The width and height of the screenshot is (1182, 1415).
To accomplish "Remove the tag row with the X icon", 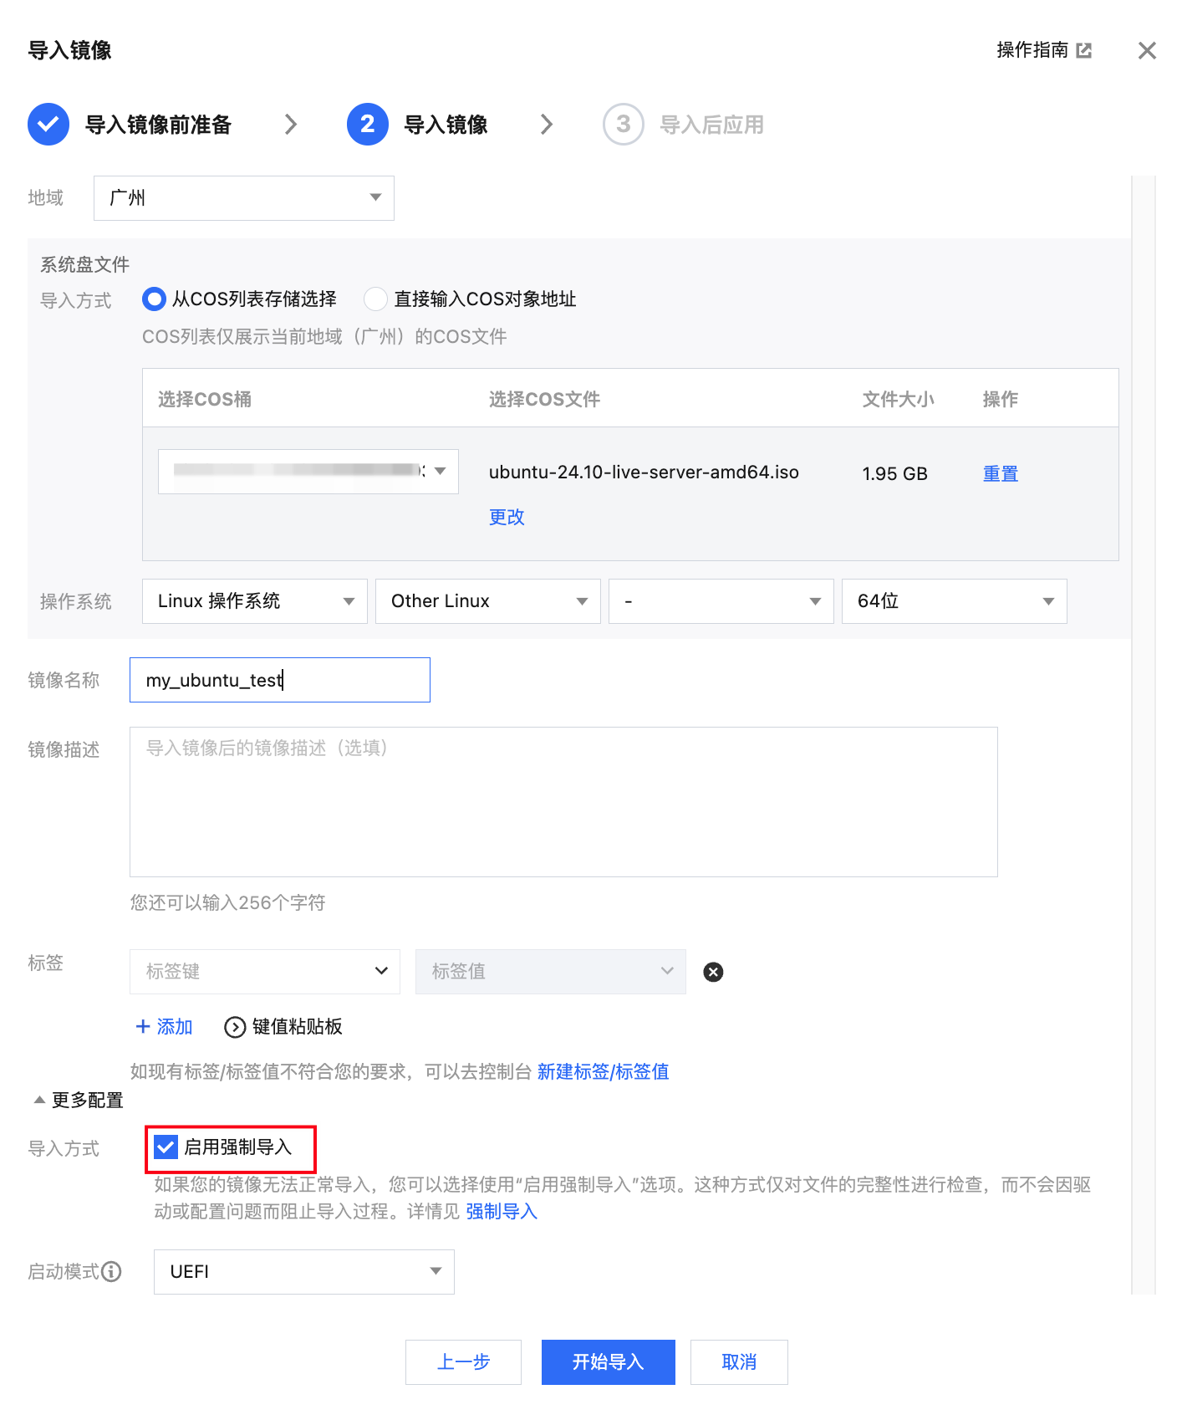I will (713, 972).
